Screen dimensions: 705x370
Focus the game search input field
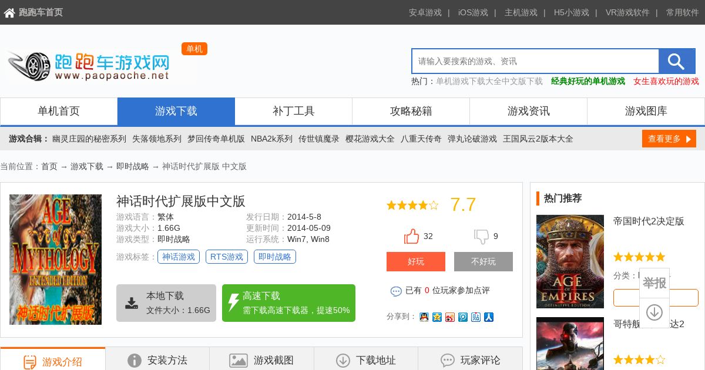coord(535,61)
